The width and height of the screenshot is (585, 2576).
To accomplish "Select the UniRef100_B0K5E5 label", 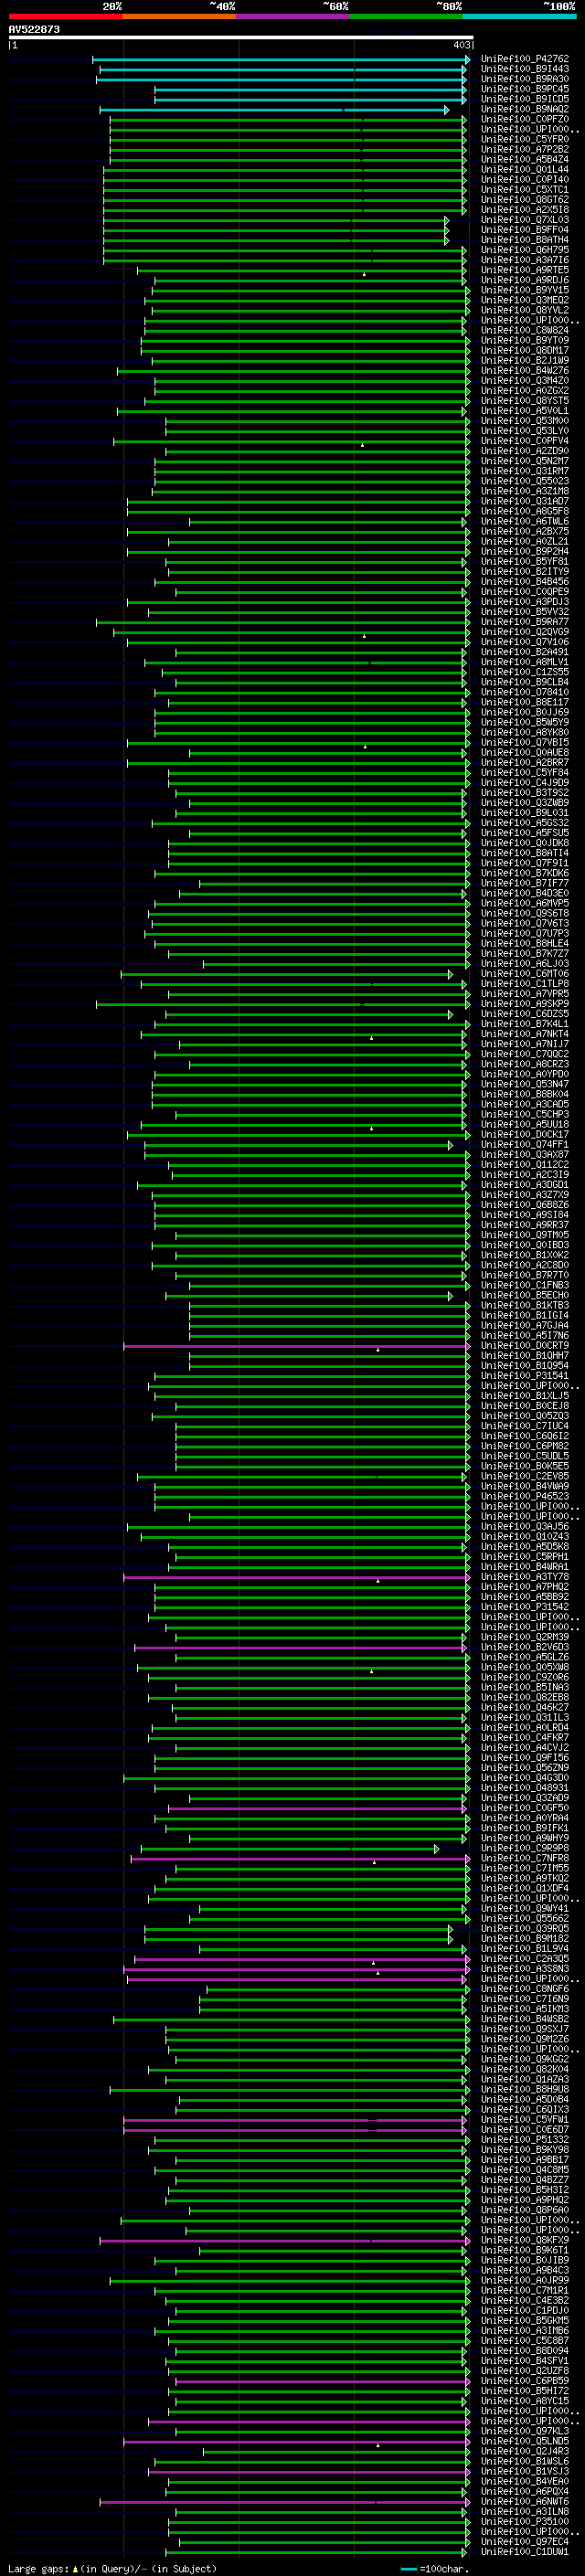I will coord(524,1466).
